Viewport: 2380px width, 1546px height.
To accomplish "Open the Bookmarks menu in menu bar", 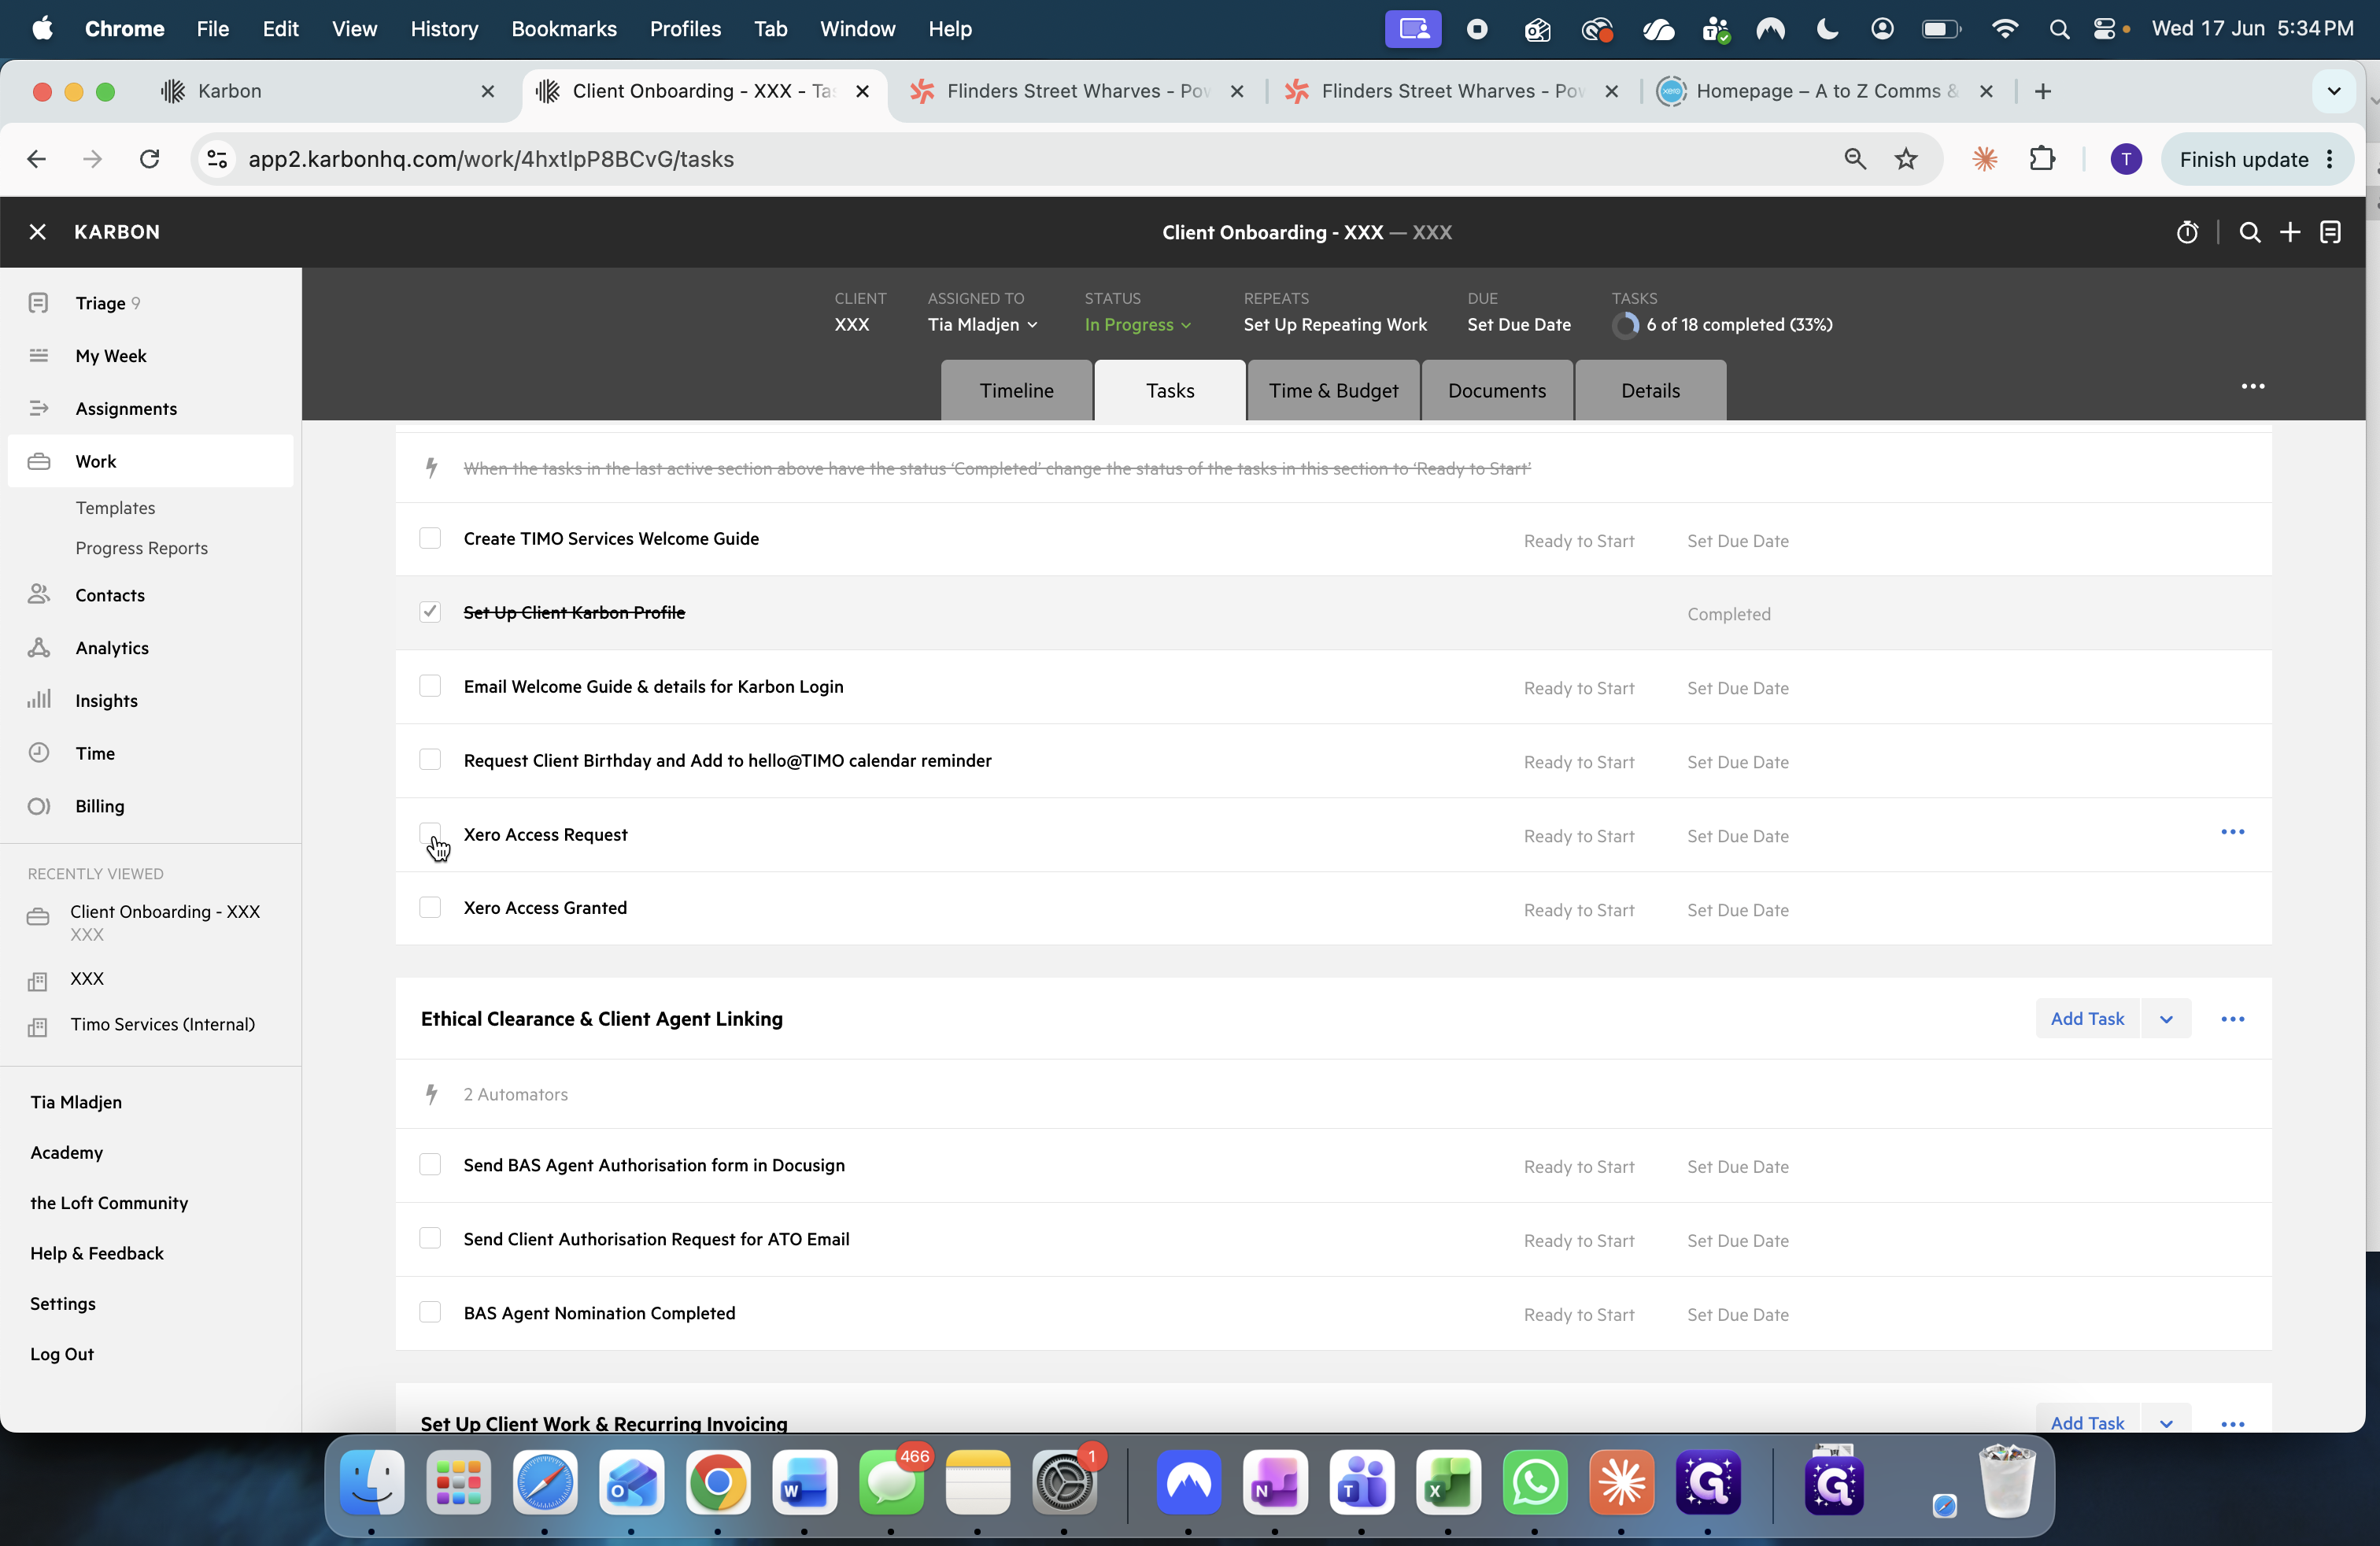I will [x=563, y=29].
